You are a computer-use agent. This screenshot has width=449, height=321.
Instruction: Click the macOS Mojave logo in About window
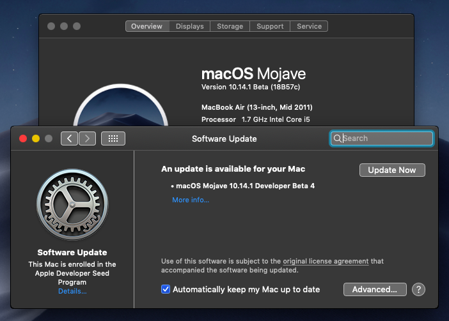click(x=120, y=105)
